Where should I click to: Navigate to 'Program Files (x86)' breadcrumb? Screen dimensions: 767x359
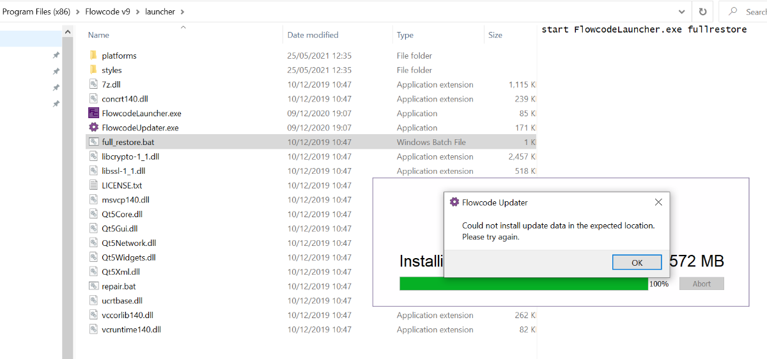[36, 11]
